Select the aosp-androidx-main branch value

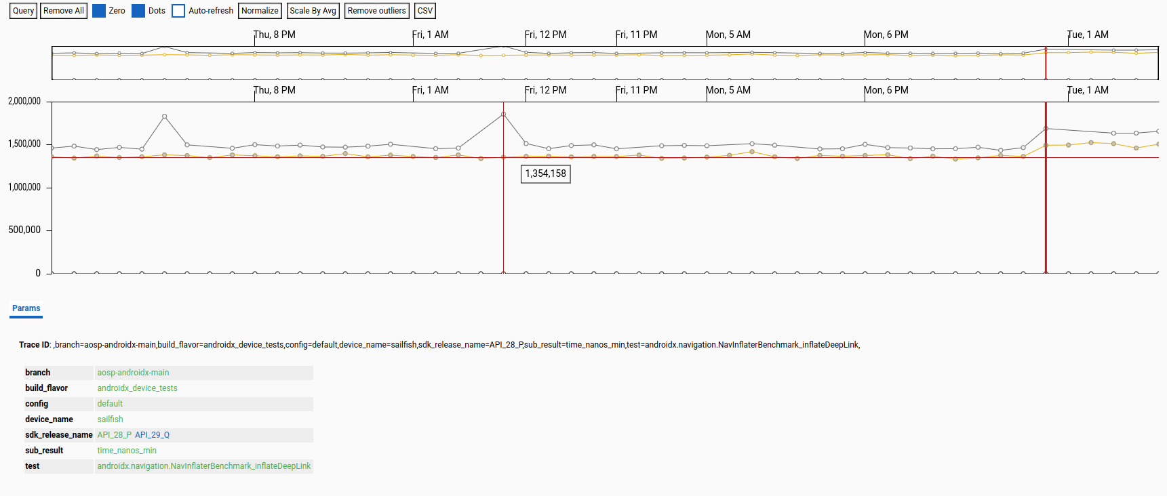133,373
